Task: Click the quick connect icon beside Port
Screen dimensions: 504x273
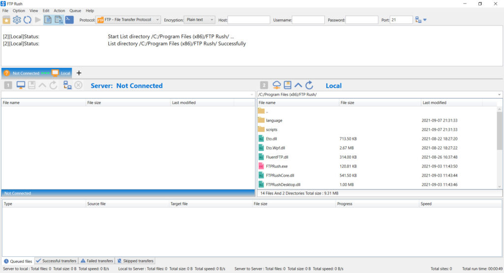Action: (x=418, y=20)
